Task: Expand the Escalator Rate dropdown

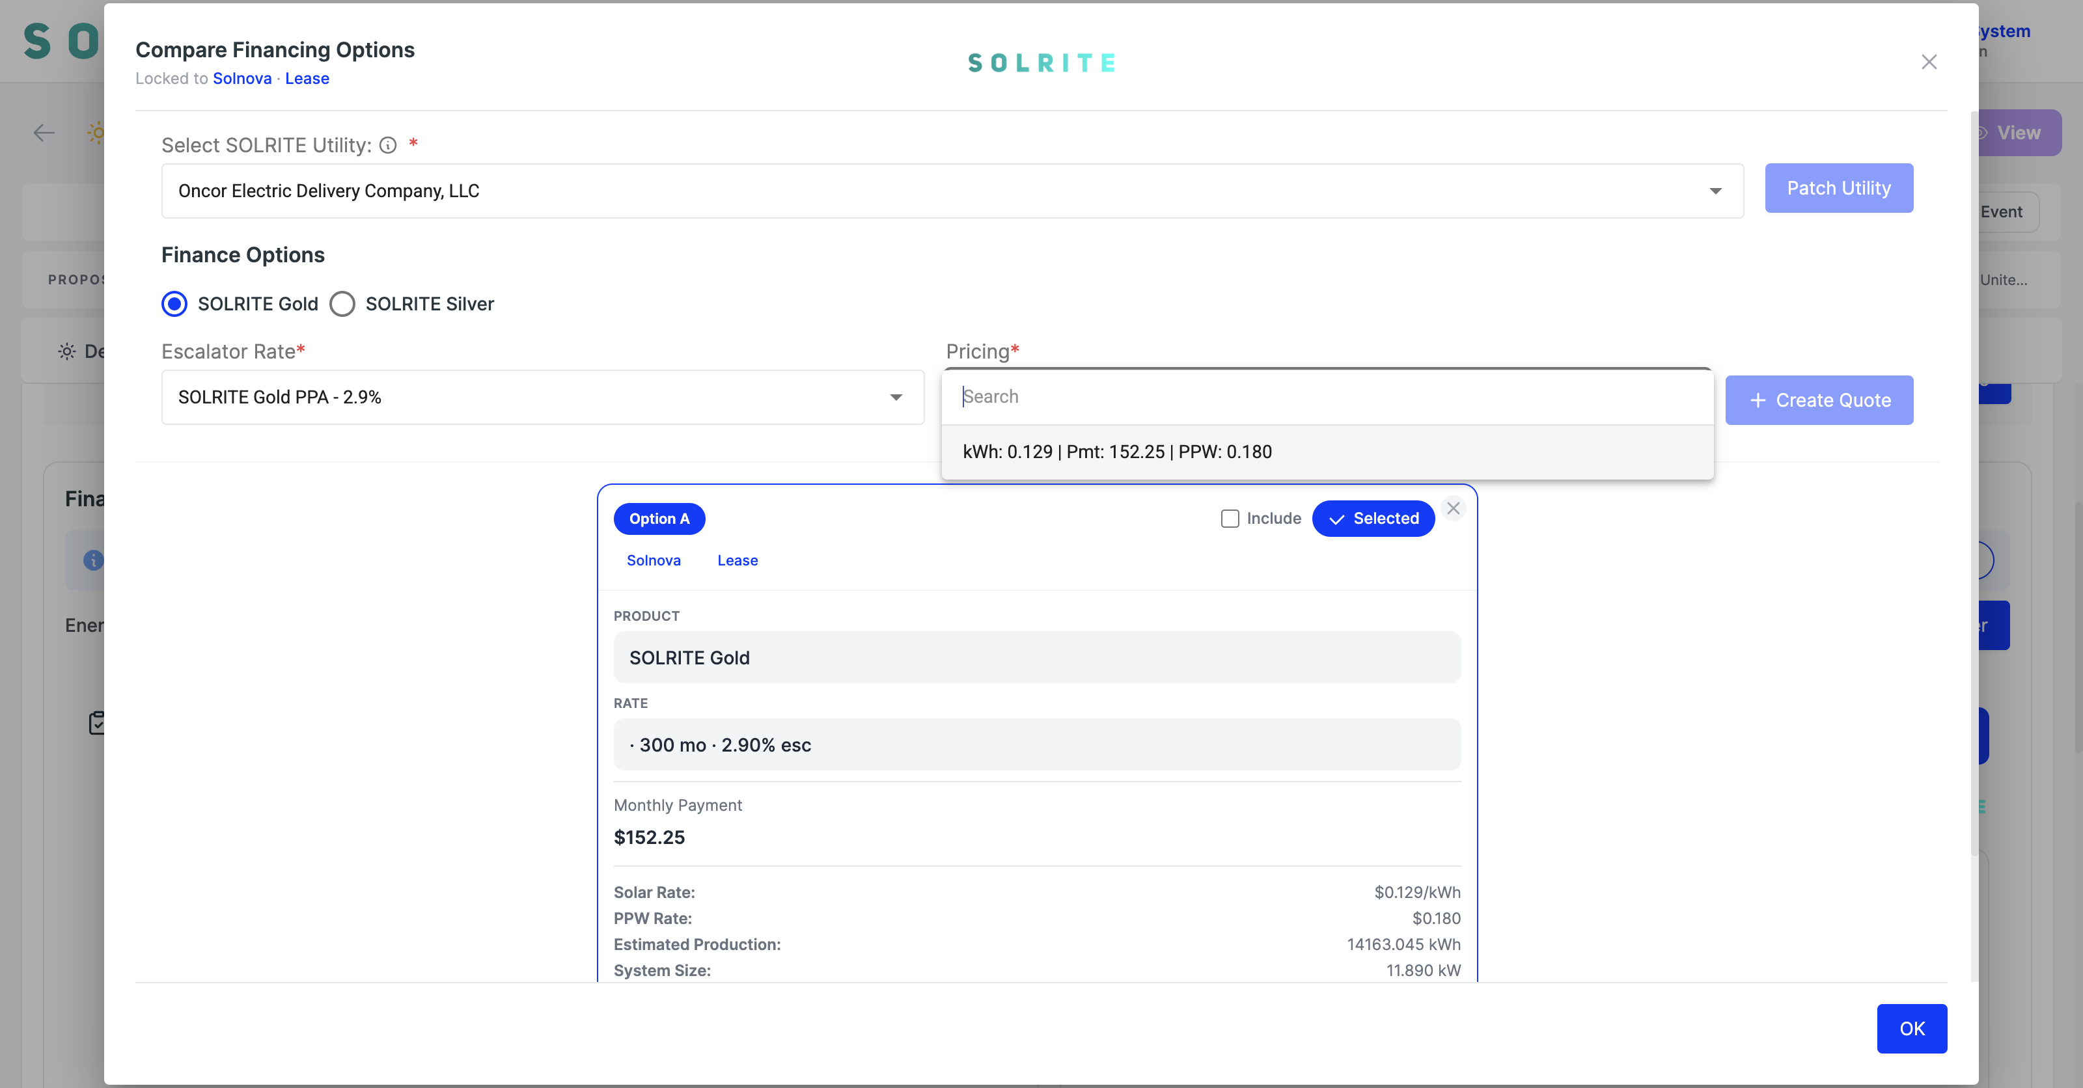Action: coord(543,397)
